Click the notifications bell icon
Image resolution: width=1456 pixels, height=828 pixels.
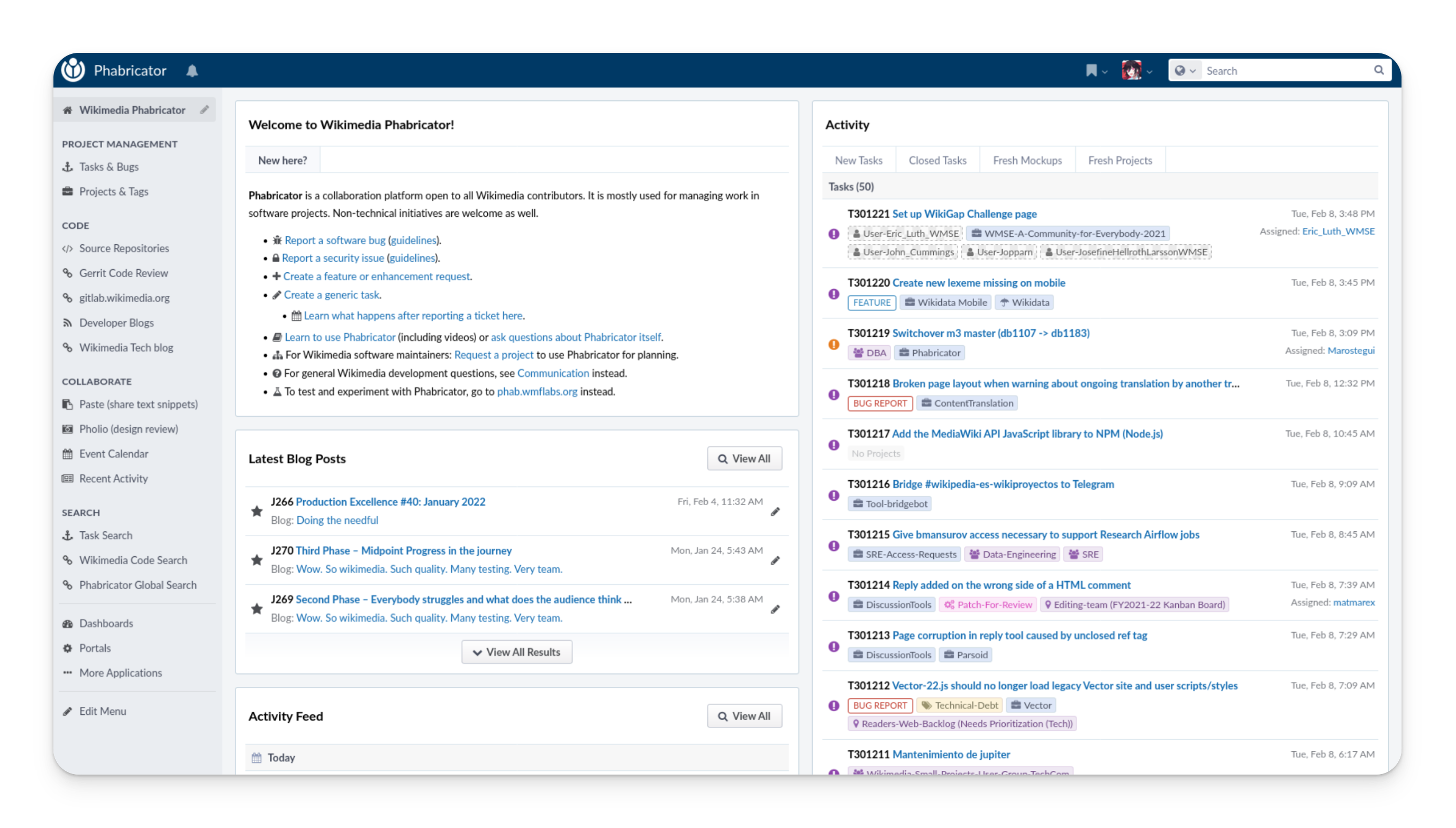point(192,70)
